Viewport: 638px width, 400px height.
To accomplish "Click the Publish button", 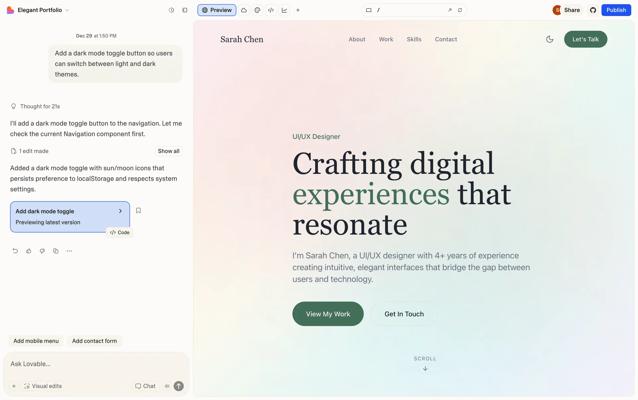I will click(x=616, y=10).
